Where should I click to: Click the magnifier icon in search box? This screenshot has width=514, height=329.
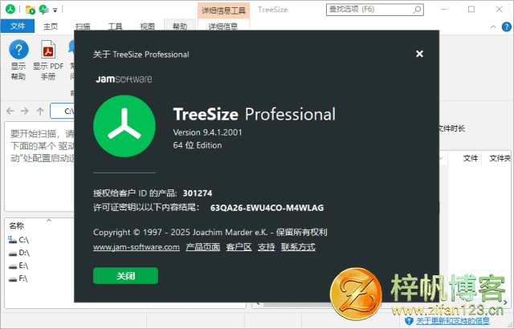point(417,10)
